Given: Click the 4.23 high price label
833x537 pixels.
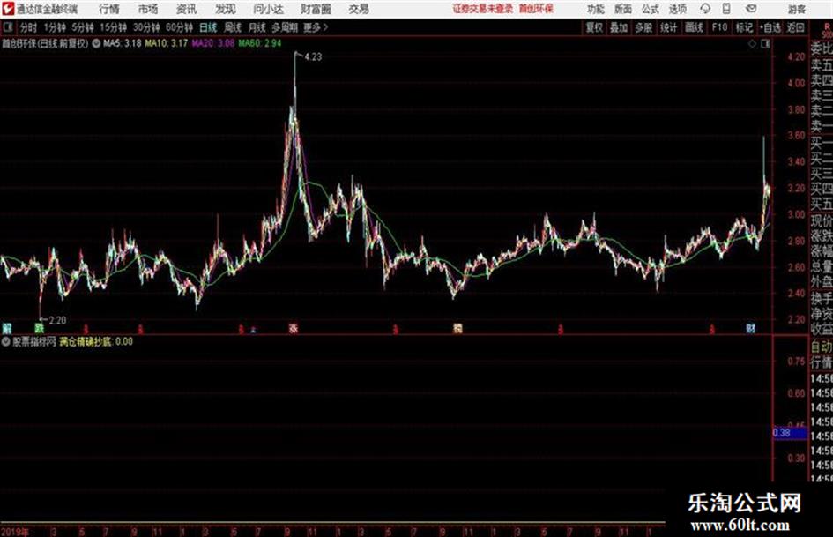Looking at the screenshot, I should click(x=313, y=57).
